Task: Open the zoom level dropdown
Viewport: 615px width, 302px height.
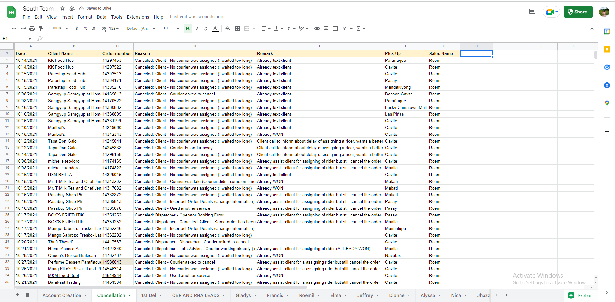Action: coord(60,29)
